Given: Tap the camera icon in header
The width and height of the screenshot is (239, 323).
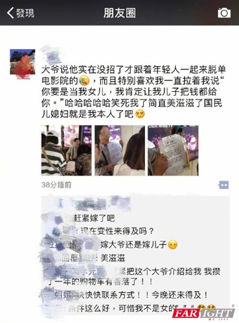Looking at the screenshot, I should [224, 13].
